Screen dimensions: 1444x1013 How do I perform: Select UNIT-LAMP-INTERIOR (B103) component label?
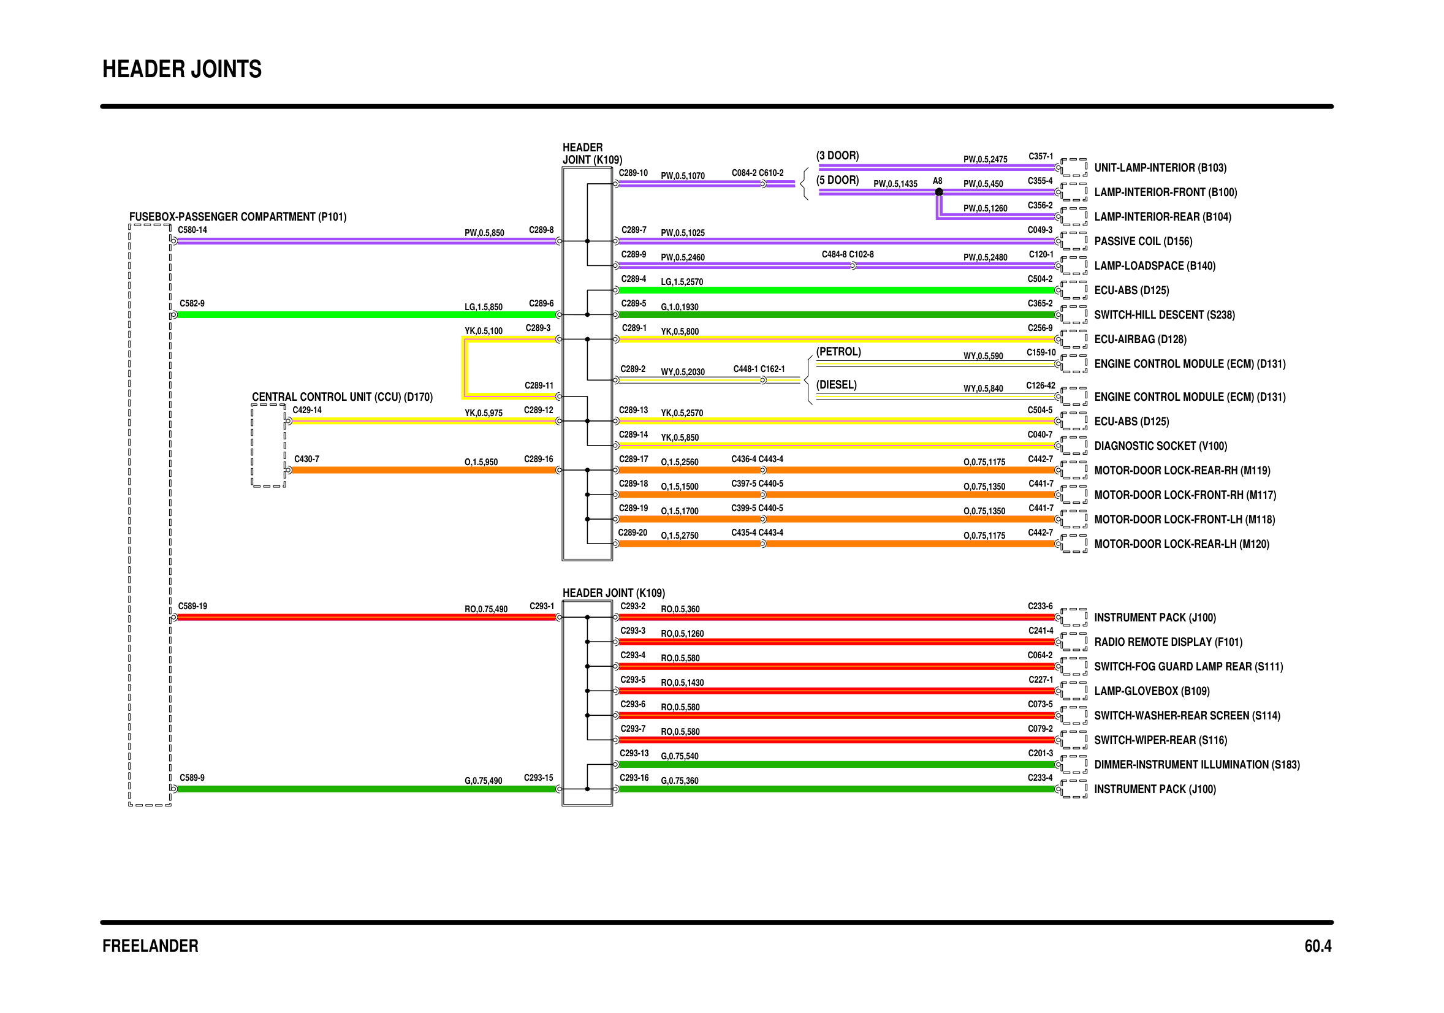(x=1160, y=168)
